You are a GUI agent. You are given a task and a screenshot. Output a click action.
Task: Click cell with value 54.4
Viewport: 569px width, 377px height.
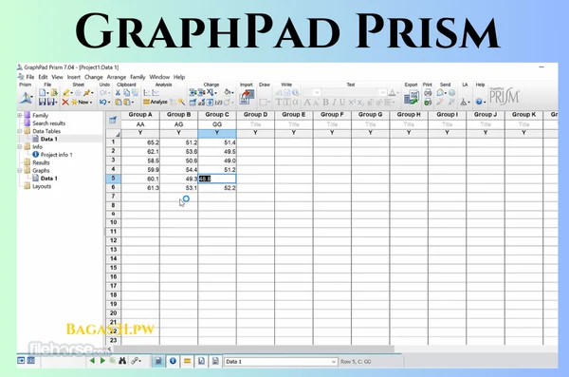point(178,169)
